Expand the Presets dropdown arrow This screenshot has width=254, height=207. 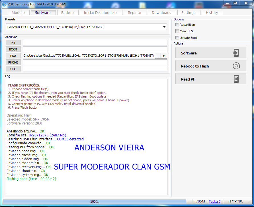click(164, 27)
